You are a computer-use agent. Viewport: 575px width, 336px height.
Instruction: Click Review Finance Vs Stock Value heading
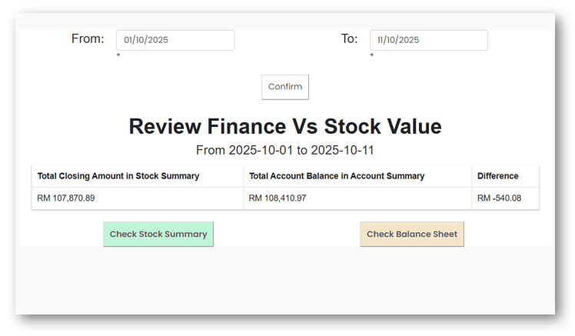tap(285, 127)
